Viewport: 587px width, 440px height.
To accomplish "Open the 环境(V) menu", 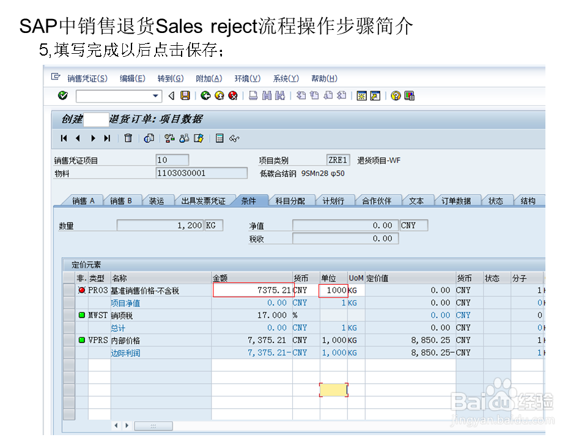I will (x=247, y=79).
